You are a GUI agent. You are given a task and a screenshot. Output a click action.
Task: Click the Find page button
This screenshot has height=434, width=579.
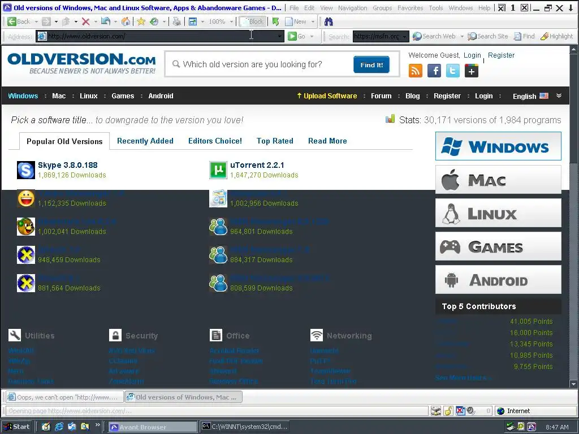tap(524, 36)
